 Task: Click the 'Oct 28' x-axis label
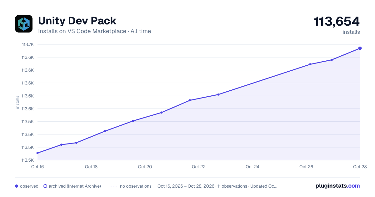point(359,167)
